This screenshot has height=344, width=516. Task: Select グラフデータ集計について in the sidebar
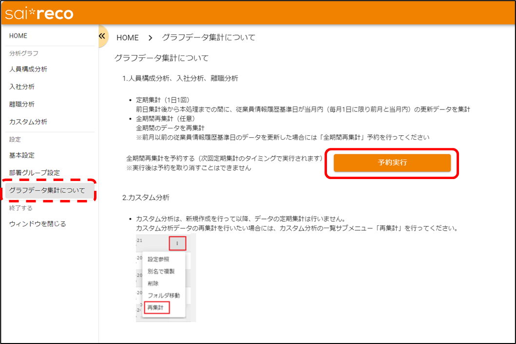[47, 190]
